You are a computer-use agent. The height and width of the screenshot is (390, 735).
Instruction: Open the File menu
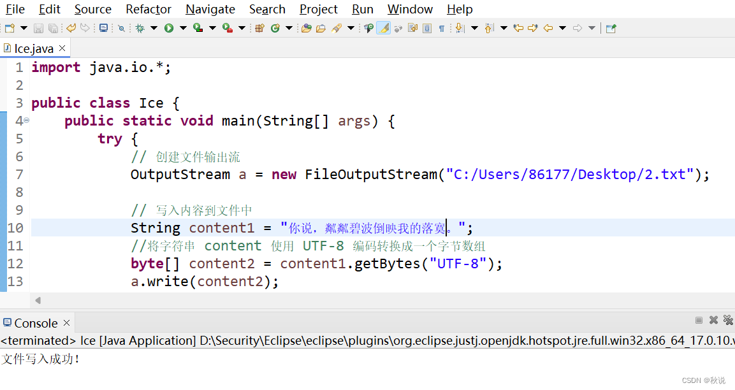15,10
